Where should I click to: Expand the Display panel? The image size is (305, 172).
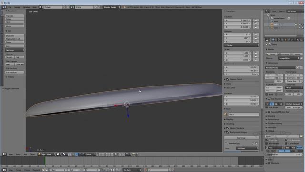[x=229, y=119]
